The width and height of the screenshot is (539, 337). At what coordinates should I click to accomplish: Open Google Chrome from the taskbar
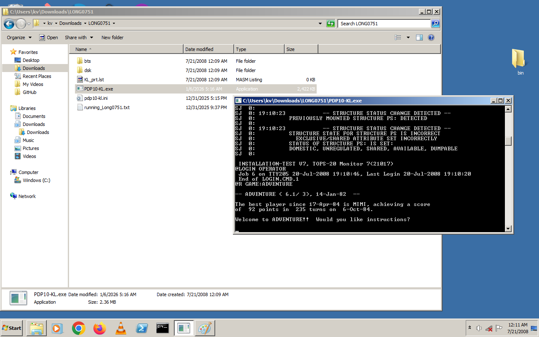tap(79, 328)
